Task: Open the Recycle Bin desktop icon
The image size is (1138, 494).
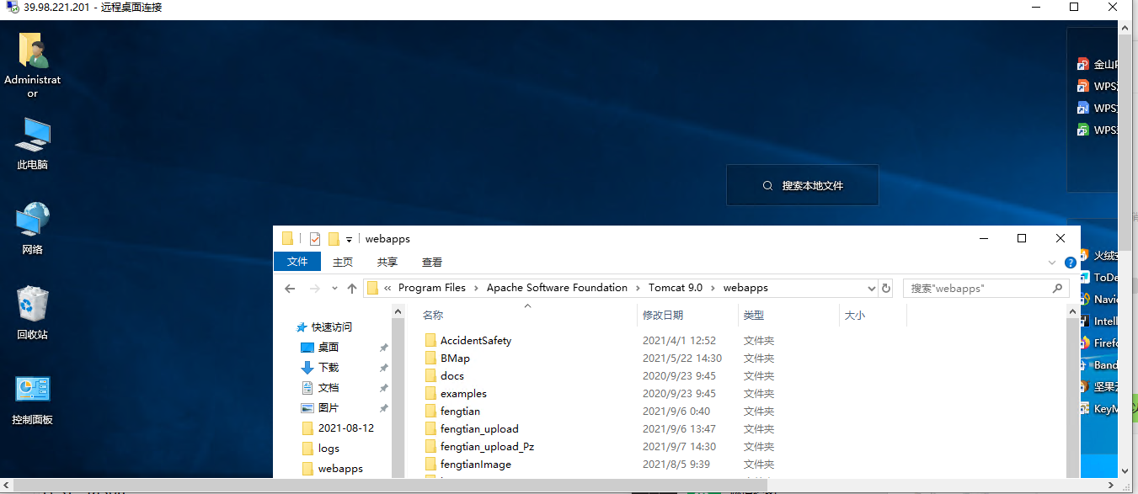Action: (32, 311)
